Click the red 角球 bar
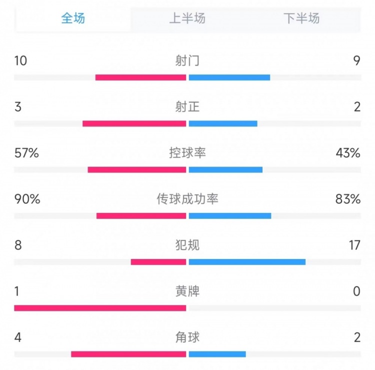Viewport: 375px width, 370px height. click(x=128, y=354)
